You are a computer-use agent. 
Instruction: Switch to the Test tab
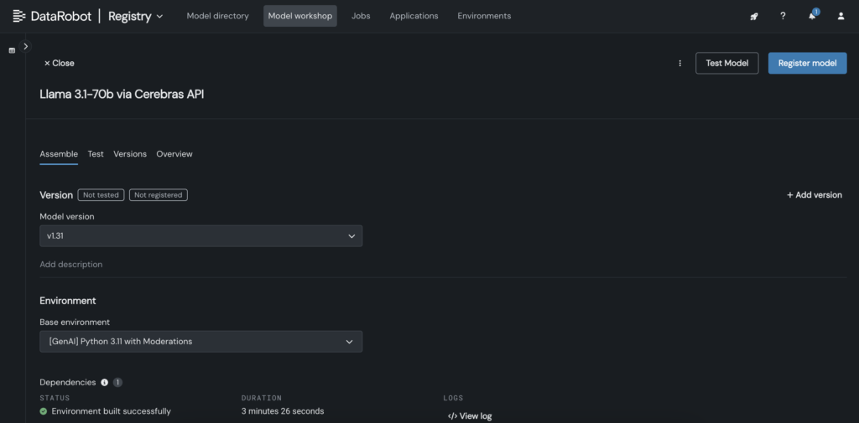pos(96,154)
